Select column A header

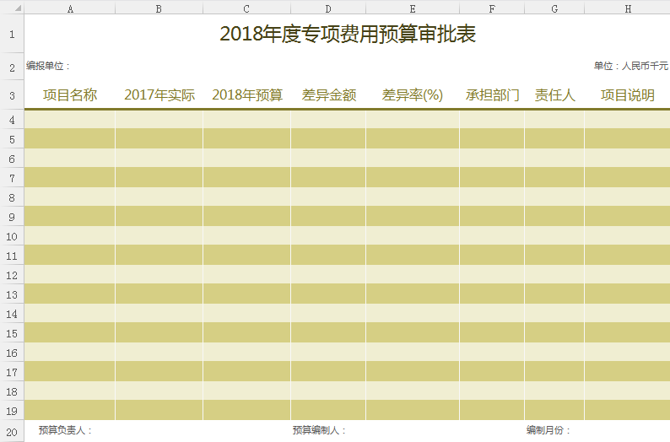pos(70,8)
